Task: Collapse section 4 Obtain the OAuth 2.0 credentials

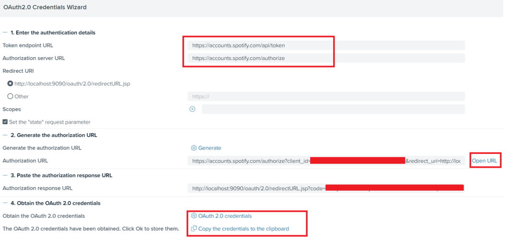Action: (5, 203)
